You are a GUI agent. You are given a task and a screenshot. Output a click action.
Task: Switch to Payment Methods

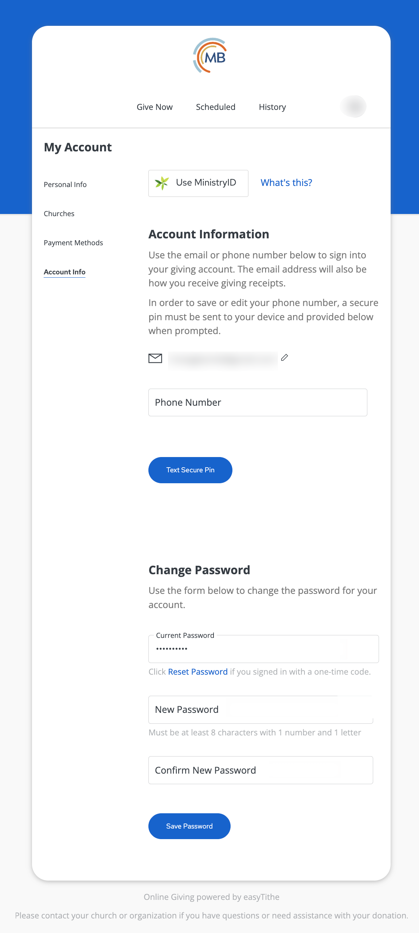[x=73, y=243]
